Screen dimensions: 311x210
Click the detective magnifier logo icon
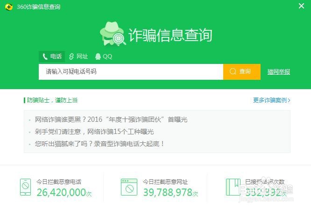click(113, 34)
